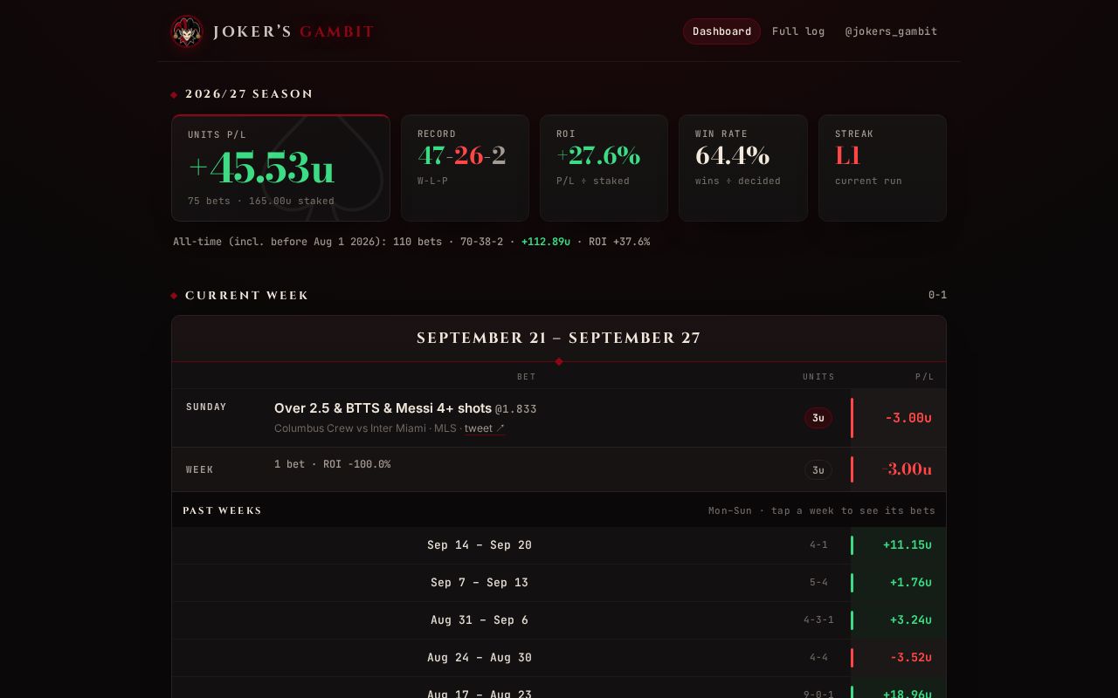The width and height of the screenshot is (1118, 698).
Task: Click the Win Rate 64.4% card
Action: point(743,168)
